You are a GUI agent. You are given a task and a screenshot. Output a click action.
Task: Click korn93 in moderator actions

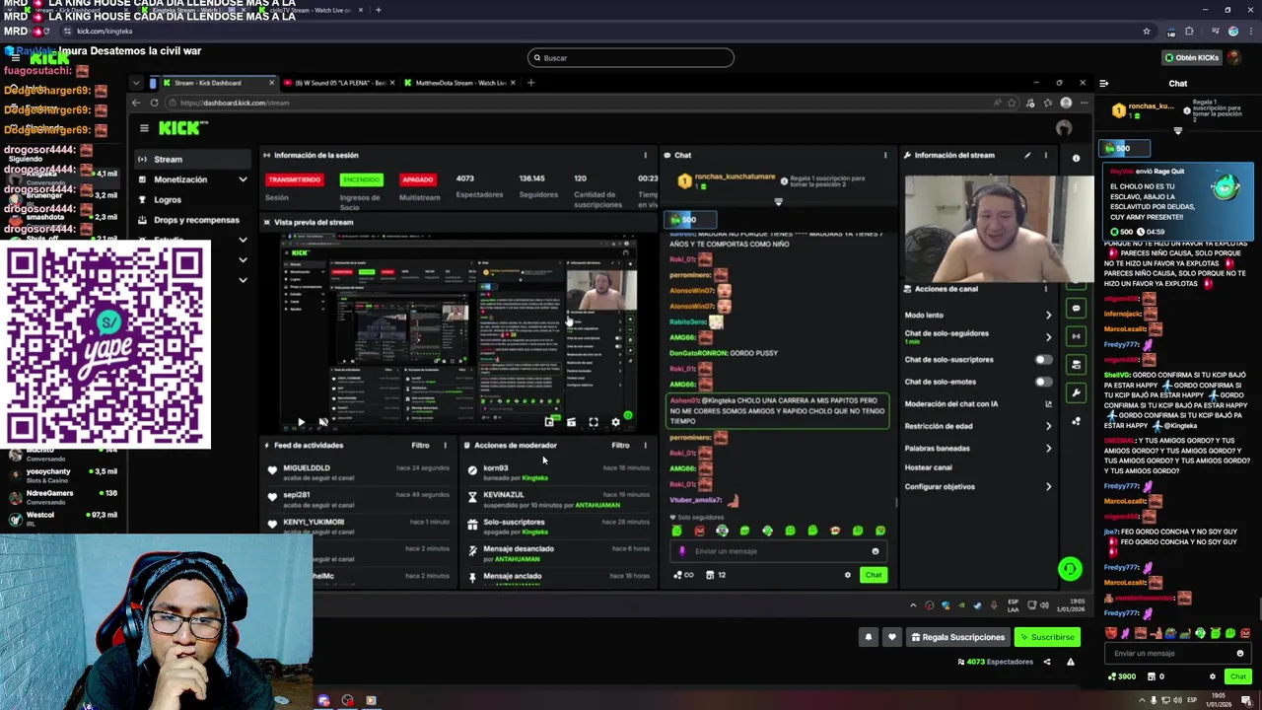click(x=496, y=467)
